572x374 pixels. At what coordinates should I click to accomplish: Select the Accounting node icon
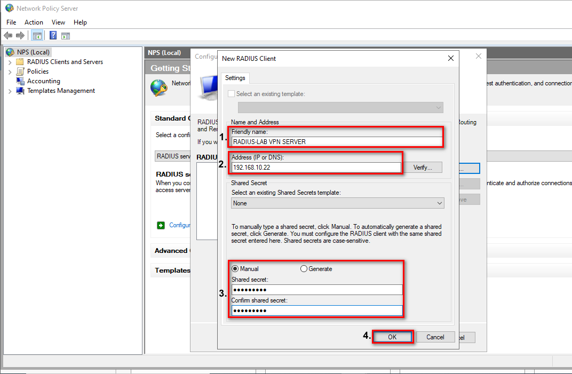point(20,81)
